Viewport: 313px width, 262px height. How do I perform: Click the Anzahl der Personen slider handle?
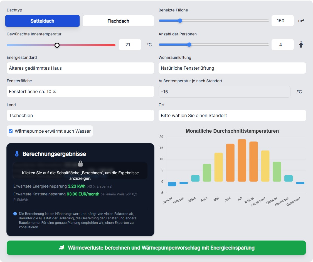(189, 45)
